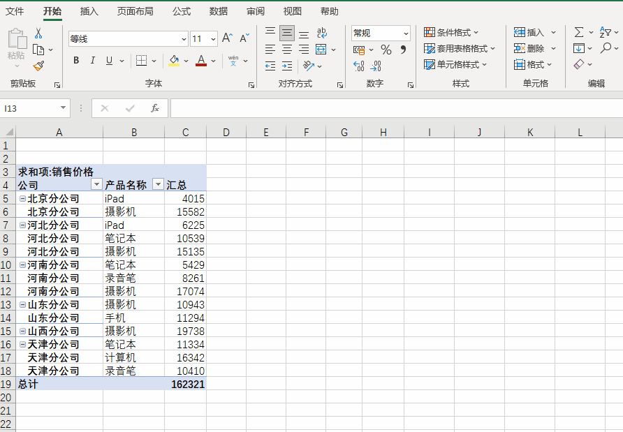Open the 公司 field filter dropdown
The width and height of the screenshot is (623, 432).
[x=96, y=184]
